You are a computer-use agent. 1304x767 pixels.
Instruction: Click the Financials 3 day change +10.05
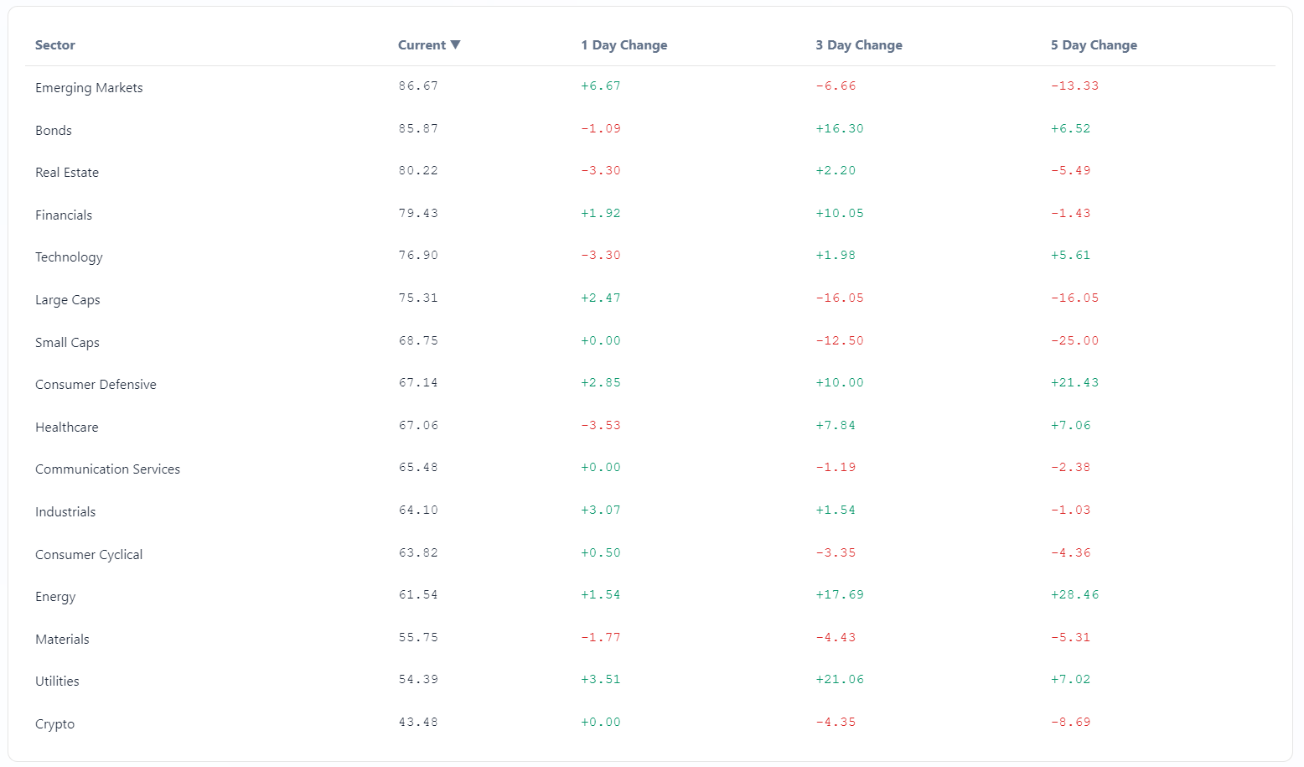[840, 213]
